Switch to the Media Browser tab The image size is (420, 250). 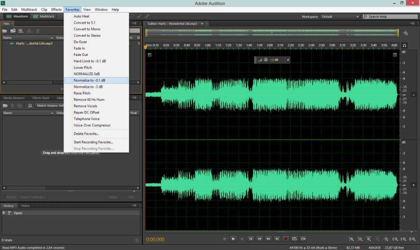(x=14, y=98)
